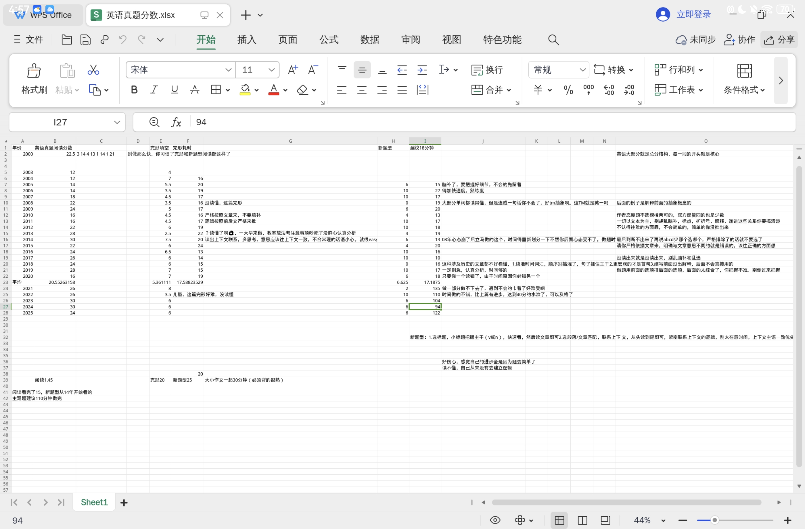The width and height of the screenshot is (805, 529).
Task: Expand the merge cells (合并) dropdown
Action: [509, 90]
